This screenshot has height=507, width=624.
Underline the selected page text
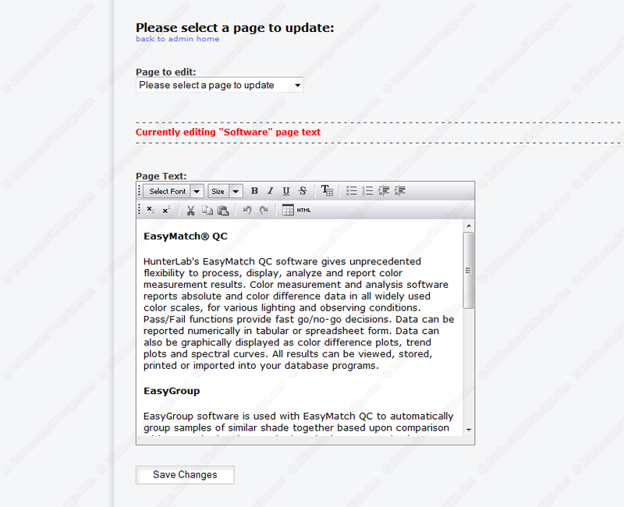(286, 191)
